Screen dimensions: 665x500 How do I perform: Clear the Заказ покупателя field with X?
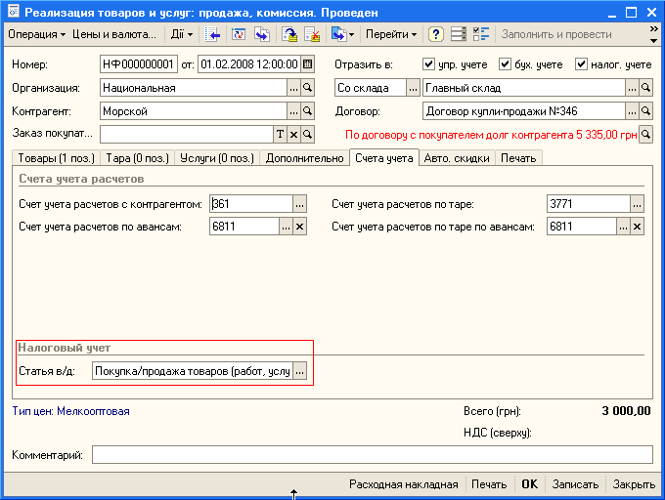(293, 134)
